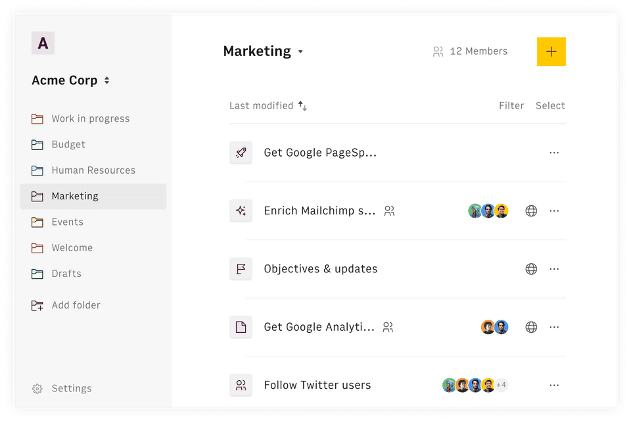Expand the Marketing title dropdown arrow
This screenshot has width=631, height=421.
(x=300, y=52)
